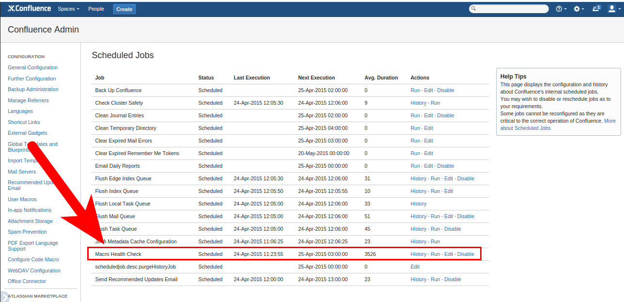Click the Macro Health Check job name

point(118,254)
